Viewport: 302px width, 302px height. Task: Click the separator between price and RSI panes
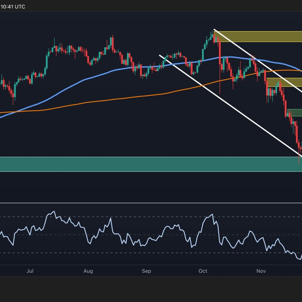(x=151, y=203)
